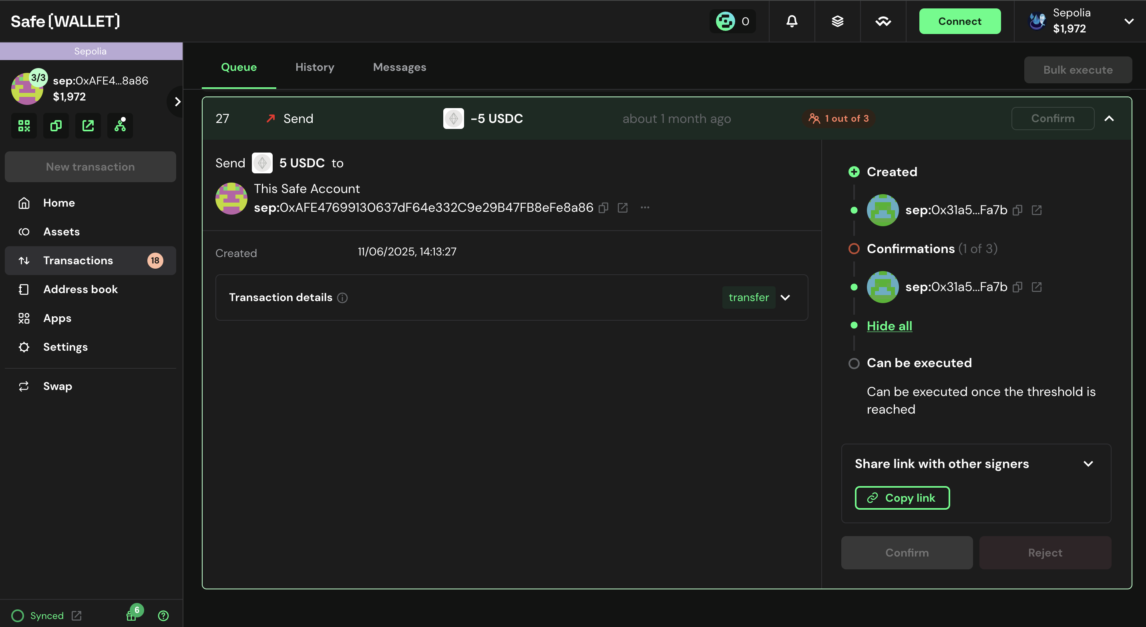Click the '-5 USDC' amount in the row

[497, 119]
